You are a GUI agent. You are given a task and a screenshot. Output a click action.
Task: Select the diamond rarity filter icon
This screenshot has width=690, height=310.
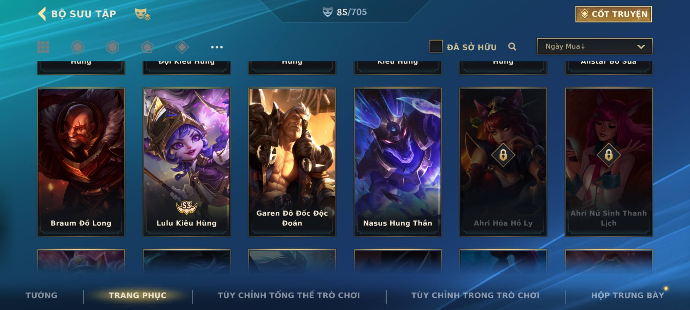click(182, 47)
